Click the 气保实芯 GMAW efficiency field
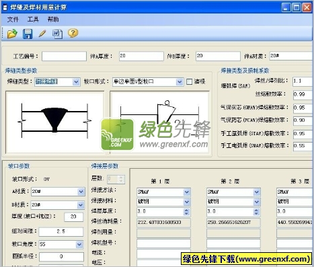314x267 pixels. tap(303, 108)
